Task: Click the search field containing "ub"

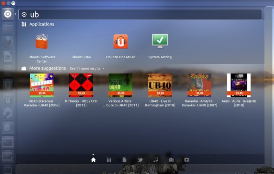Action: point(141,14)
